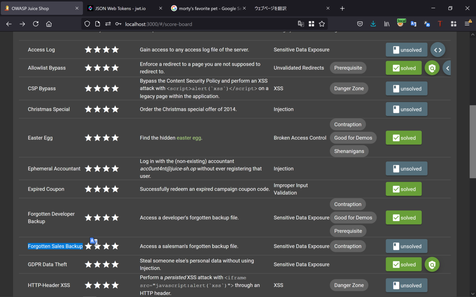Click the saved password key icon
476x297 pixels.
118,24
